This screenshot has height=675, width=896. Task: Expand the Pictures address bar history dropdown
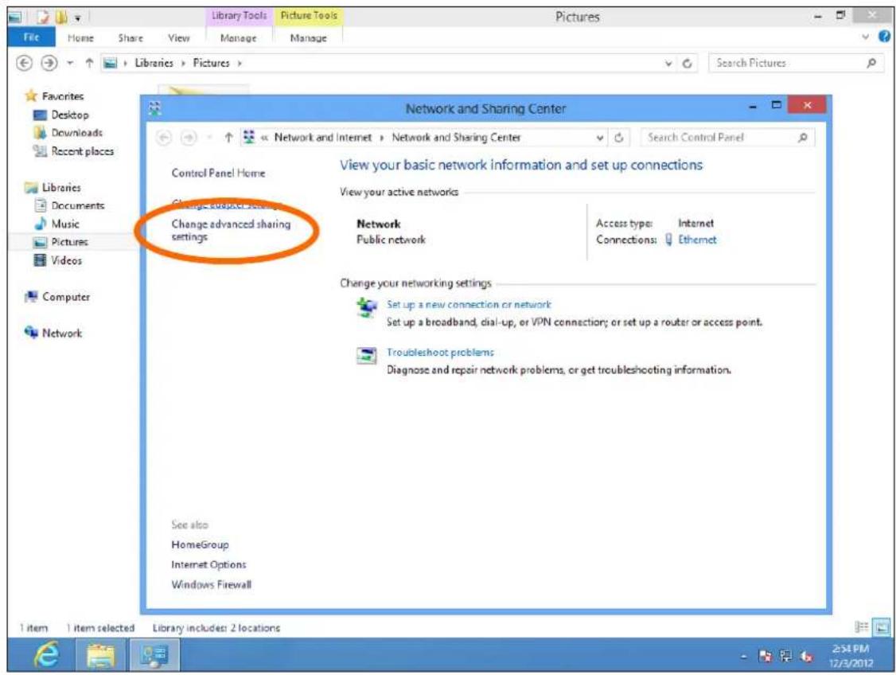(668, 64)
